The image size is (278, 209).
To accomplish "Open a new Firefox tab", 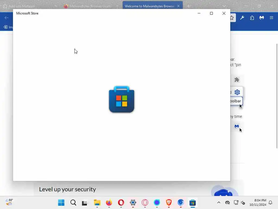I will pos(188,6).
